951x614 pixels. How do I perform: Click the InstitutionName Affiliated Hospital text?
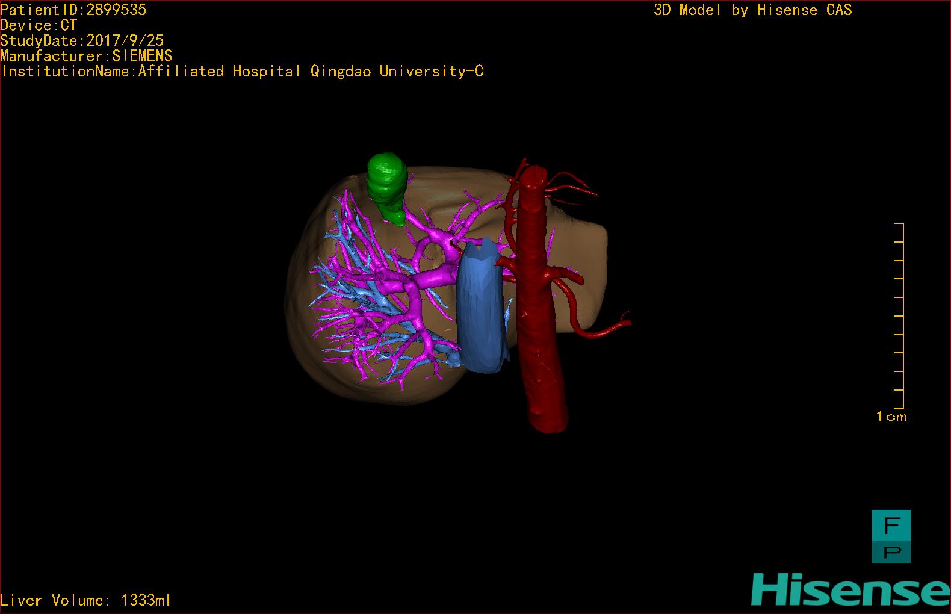point(242,72)
